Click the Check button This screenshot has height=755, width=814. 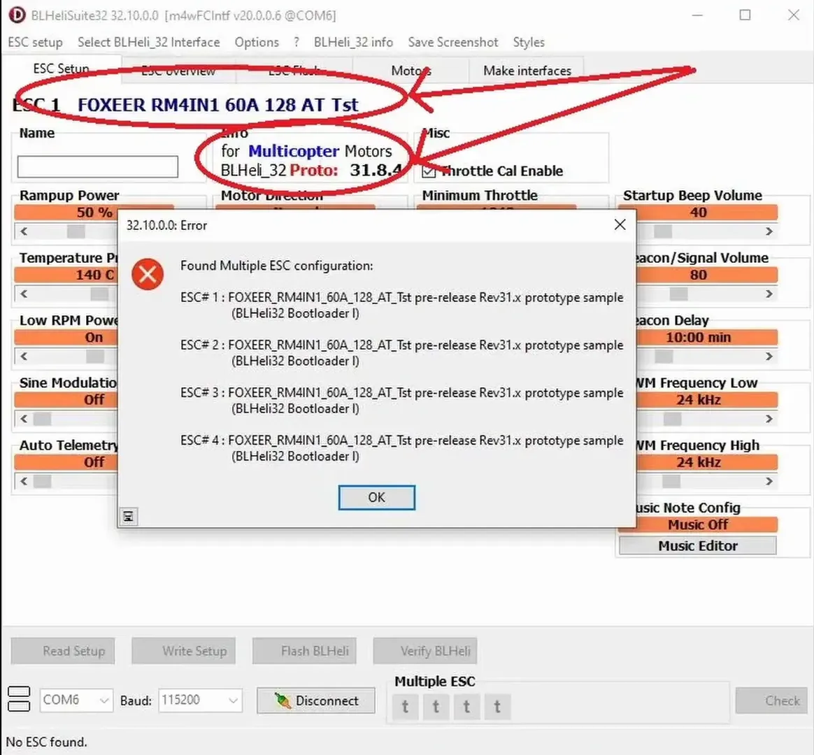coord(771,701)
